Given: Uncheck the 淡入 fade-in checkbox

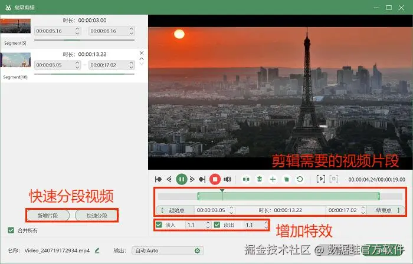Looking at the screenshot, I should [x=159, y=225].
